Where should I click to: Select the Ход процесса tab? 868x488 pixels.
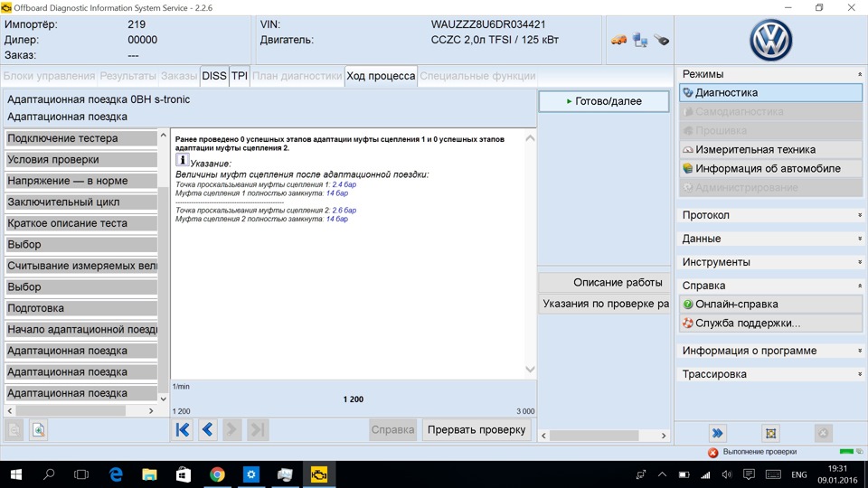381,76
